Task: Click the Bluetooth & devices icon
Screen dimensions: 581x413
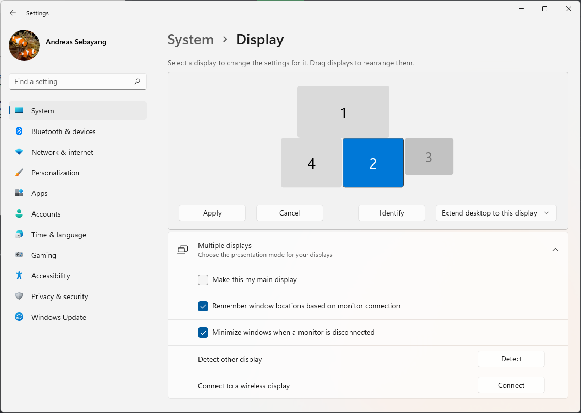Action: point(19,131)
